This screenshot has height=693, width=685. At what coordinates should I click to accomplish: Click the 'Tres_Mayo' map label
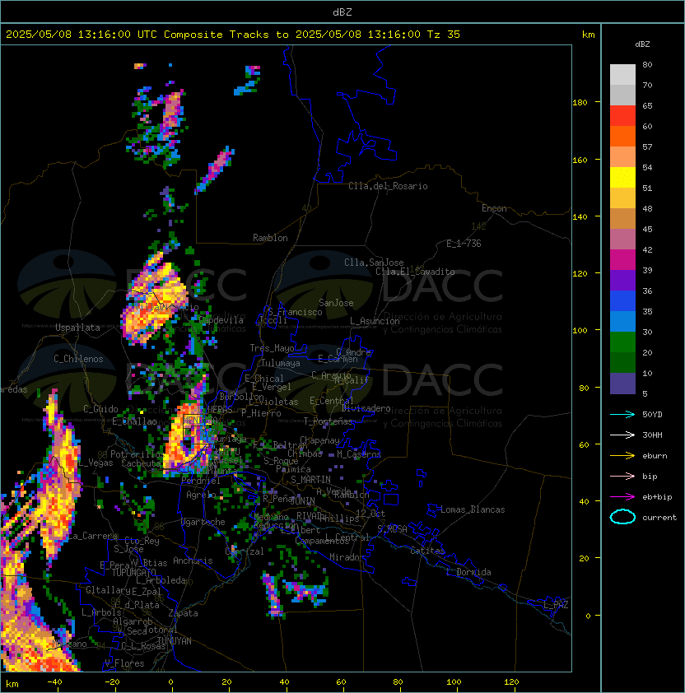pyautogui.click(x=272, y=348)
